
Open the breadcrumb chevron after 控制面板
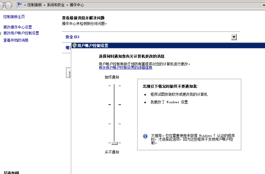tap(44, 5)
